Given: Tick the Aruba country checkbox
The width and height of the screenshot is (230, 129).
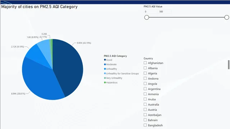Looking at the screenshot, I should (x=145, y=99).
